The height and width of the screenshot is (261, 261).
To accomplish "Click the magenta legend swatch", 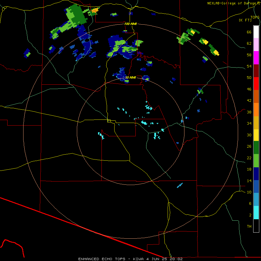I will point(256,58).
